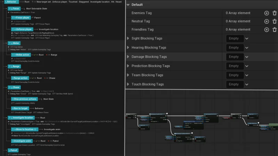Select the Stop previous actions state
278x156 pixels.
tap(25, 99)
